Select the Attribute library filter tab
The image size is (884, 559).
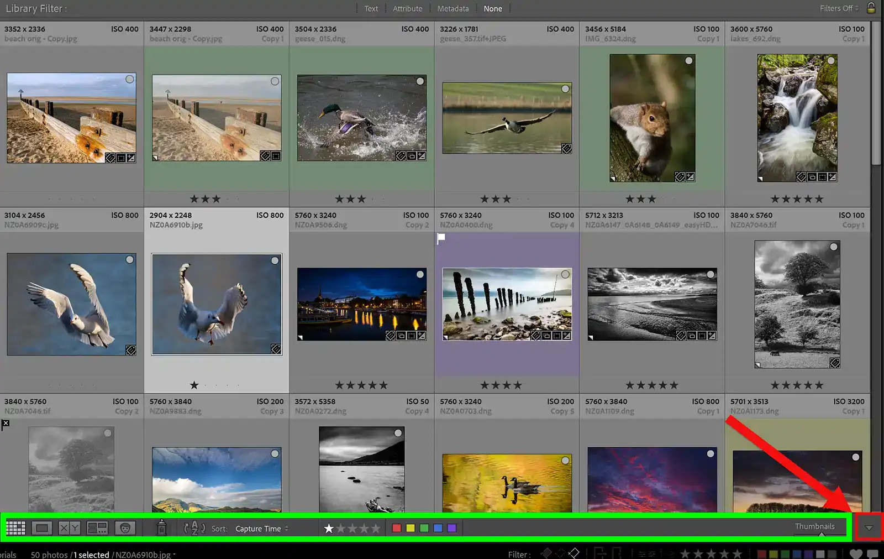[x=407, y=8]
